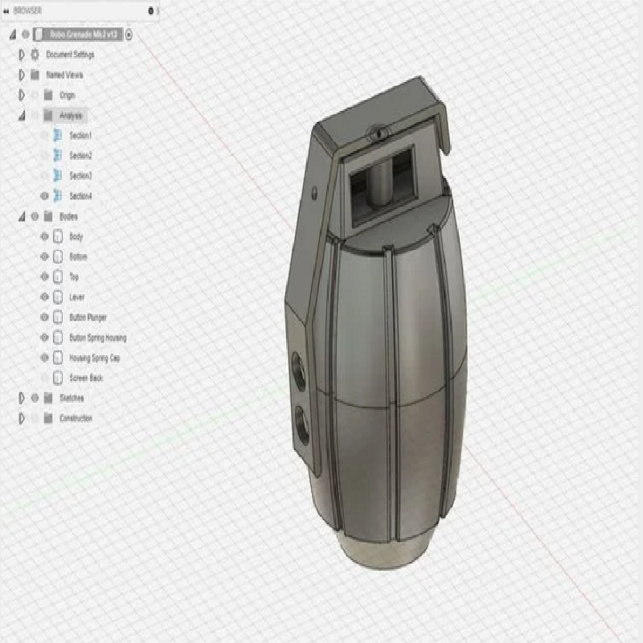Select the Button Spring housing body

[x=97, y=338]
